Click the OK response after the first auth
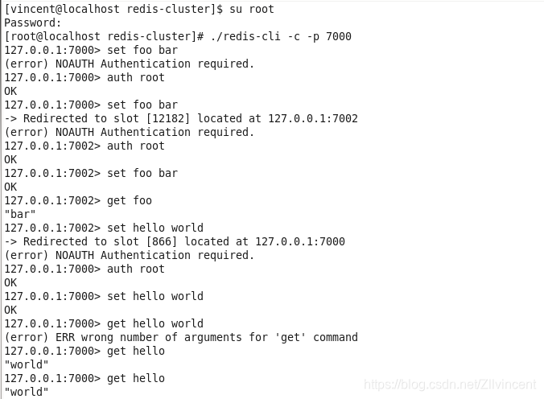 pos(10,91)
